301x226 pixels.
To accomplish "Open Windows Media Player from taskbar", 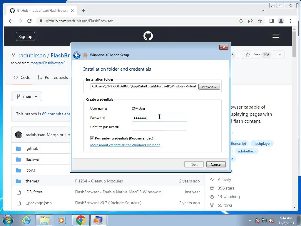I will (62, 220).
